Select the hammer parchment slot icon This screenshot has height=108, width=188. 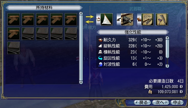click(x=162, y=19)
